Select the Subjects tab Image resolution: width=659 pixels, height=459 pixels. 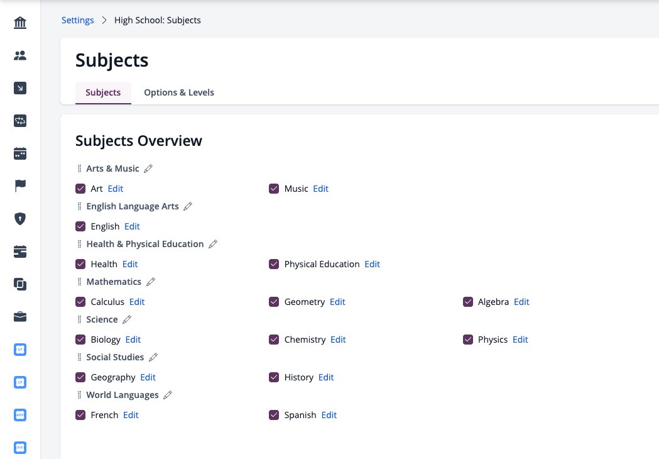(x=103, y=92)
